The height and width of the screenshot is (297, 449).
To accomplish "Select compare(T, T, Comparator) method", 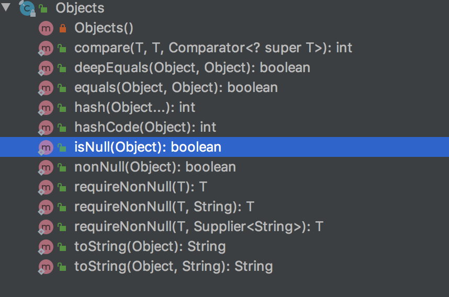I will tap(213, 48).
